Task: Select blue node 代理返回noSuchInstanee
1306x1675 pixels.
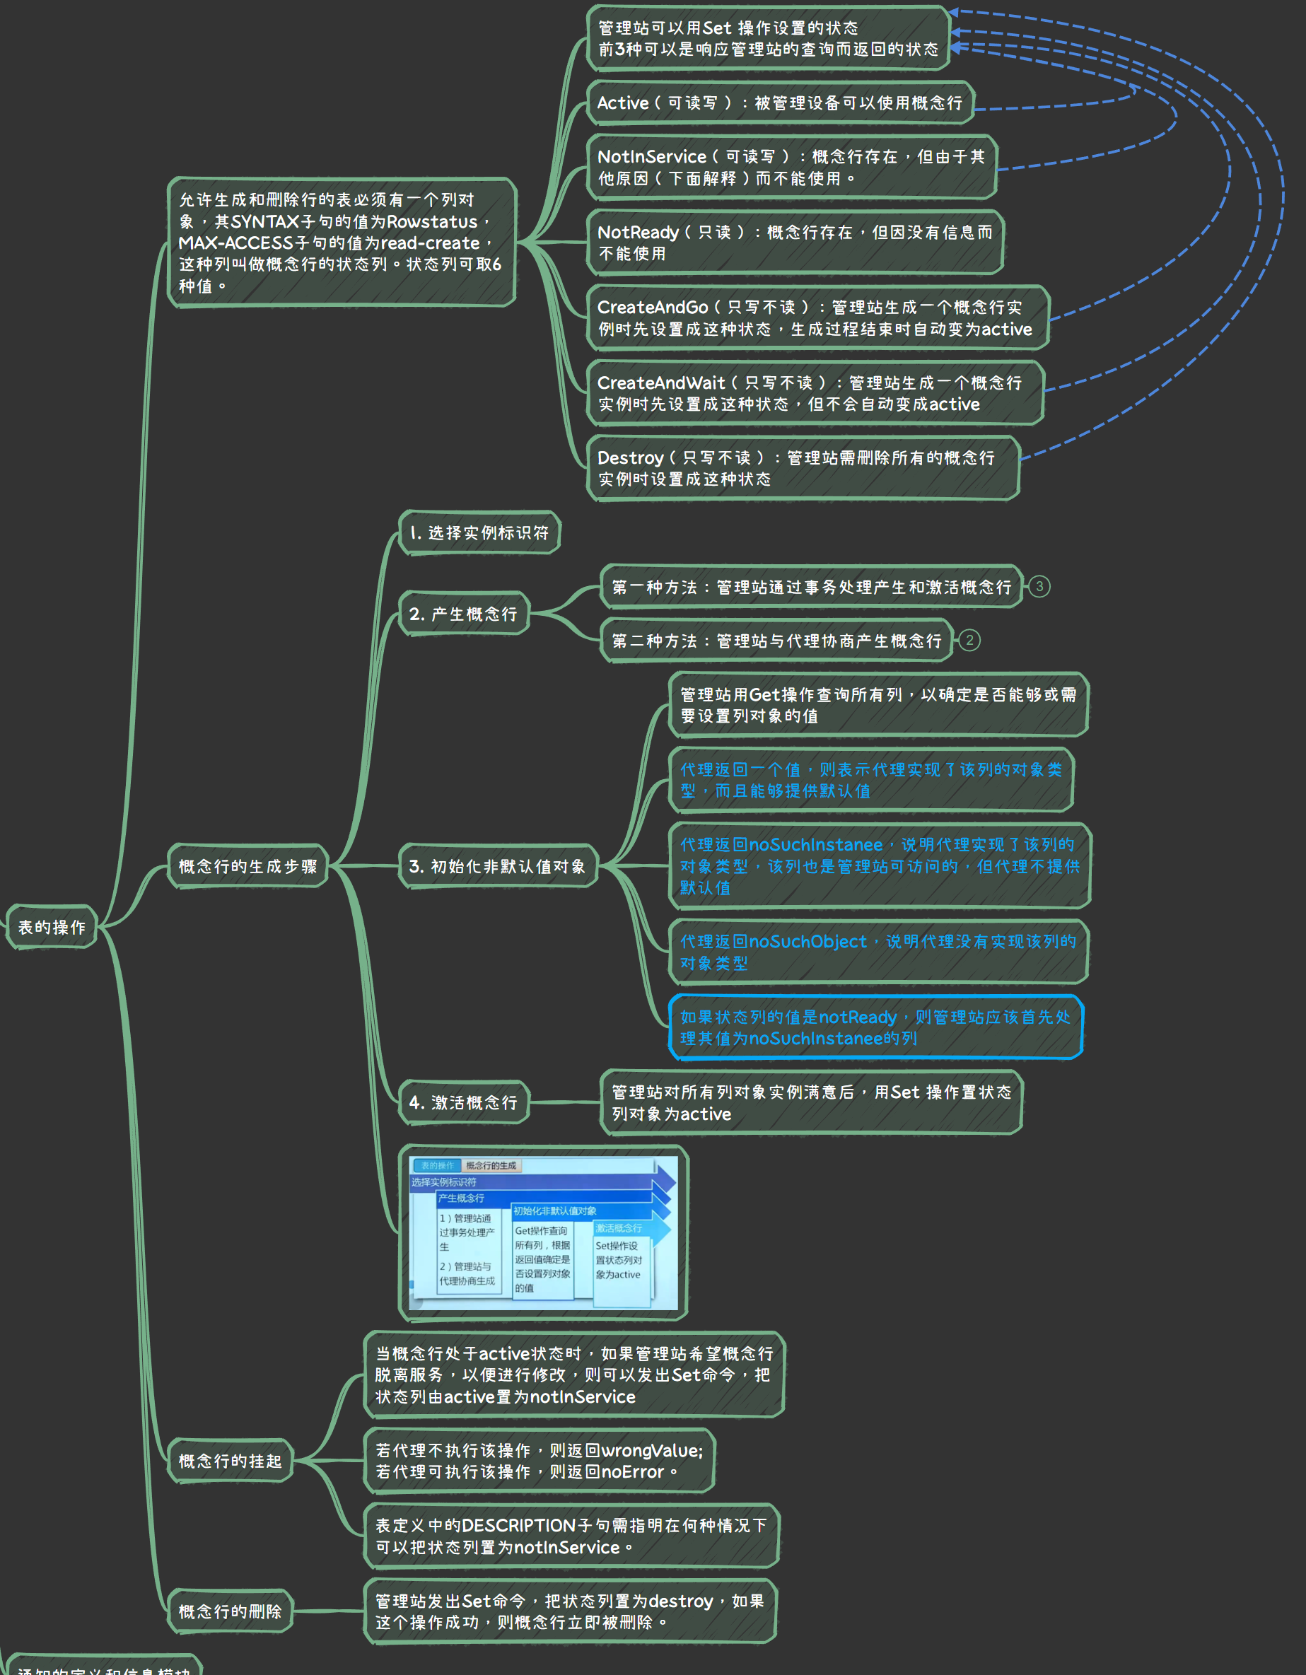Action: pos(880,866)
